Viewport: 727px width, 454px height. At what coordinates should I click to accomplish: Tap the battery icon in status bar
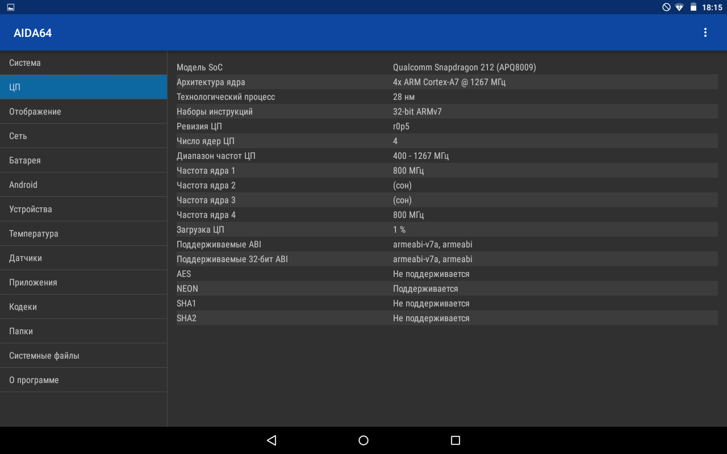693,7
